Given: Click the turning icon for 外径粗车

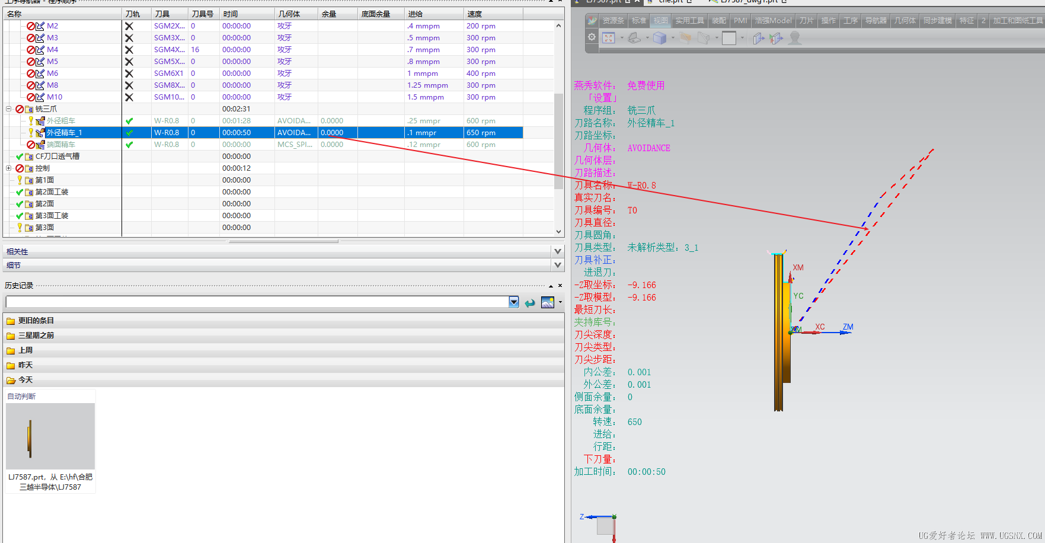Looking at the screenshot, I should click(x=40, y=121).
